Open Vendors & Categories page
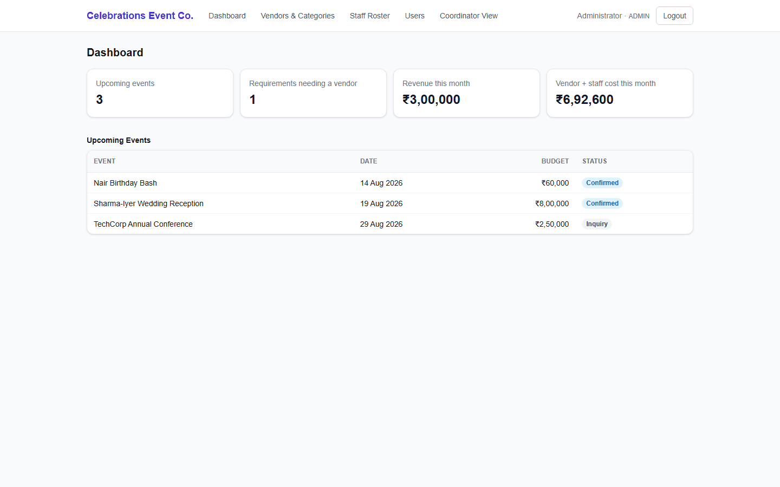The image size is (780, 487). [x=297, y=16]
